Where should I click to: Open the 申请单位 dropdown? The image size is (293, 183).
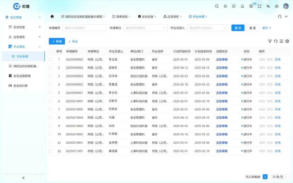tap(145, 28)
